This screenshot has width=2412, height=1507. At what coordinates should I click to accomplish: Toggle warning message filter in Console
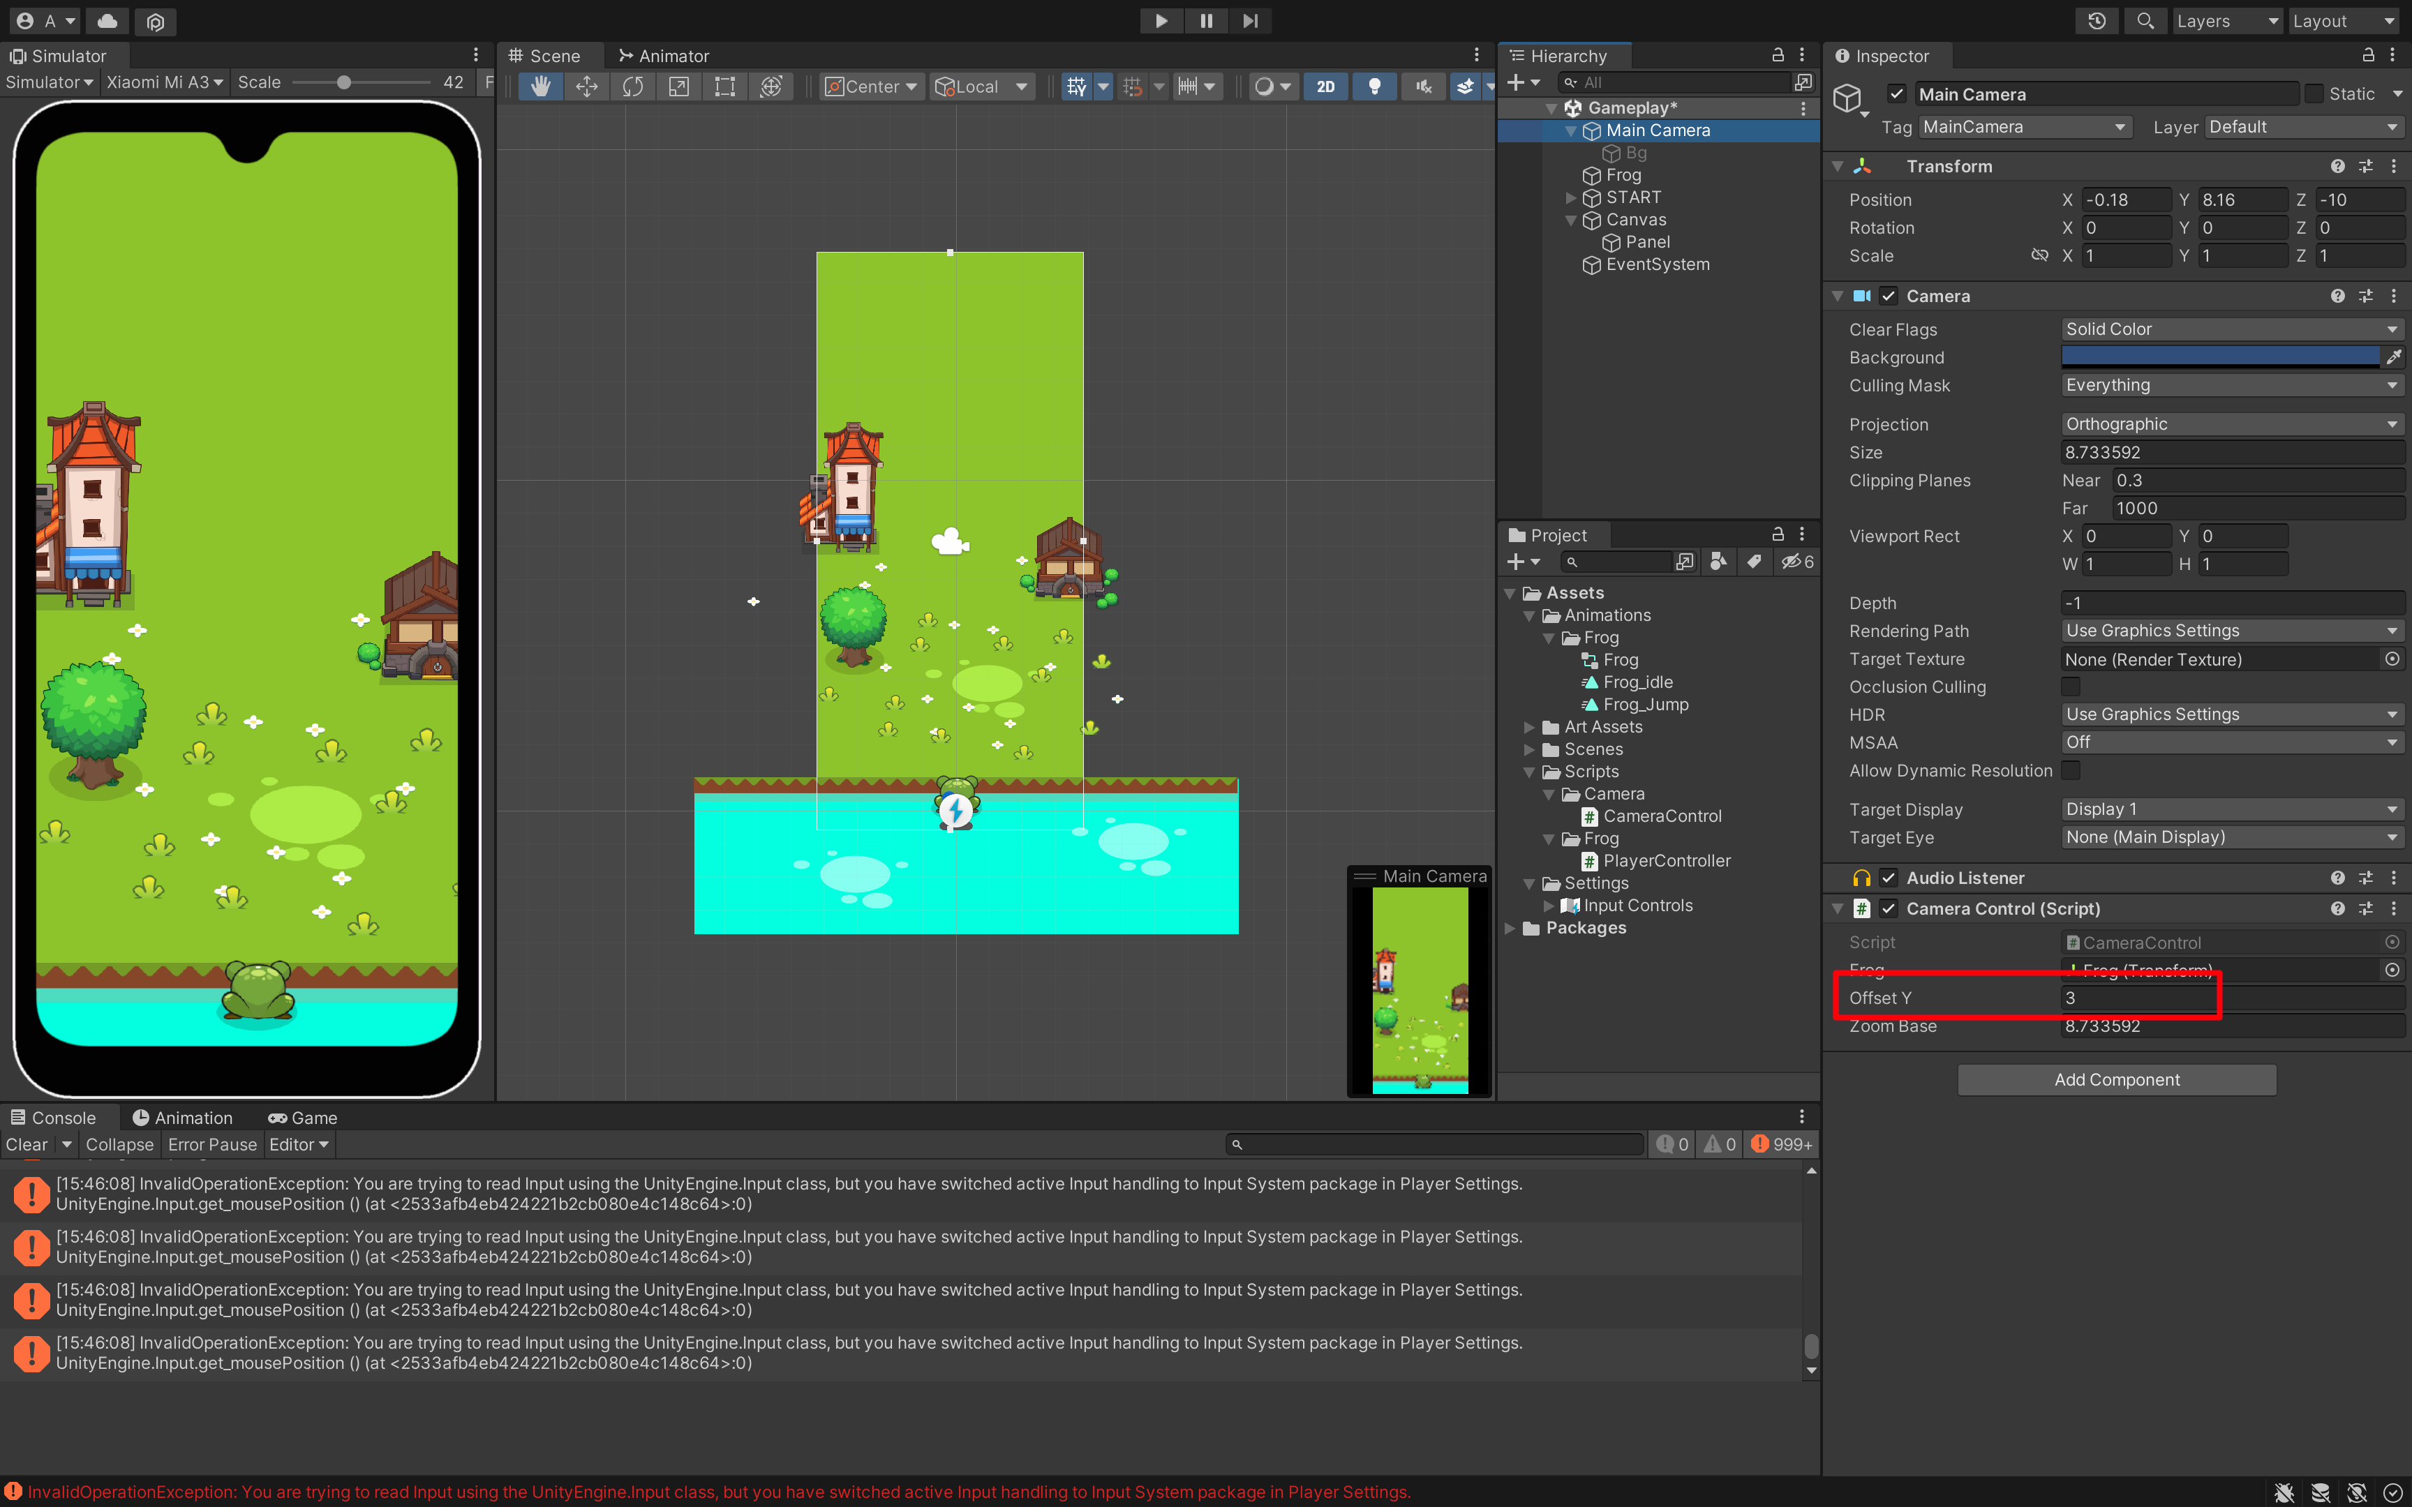(1719, 1144)
